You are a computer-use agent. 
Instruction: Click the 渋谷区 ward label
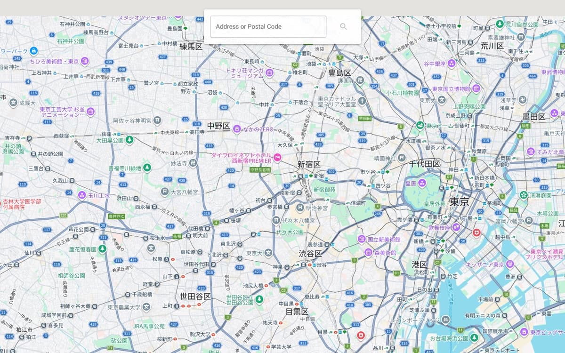[x=310, y=254]
